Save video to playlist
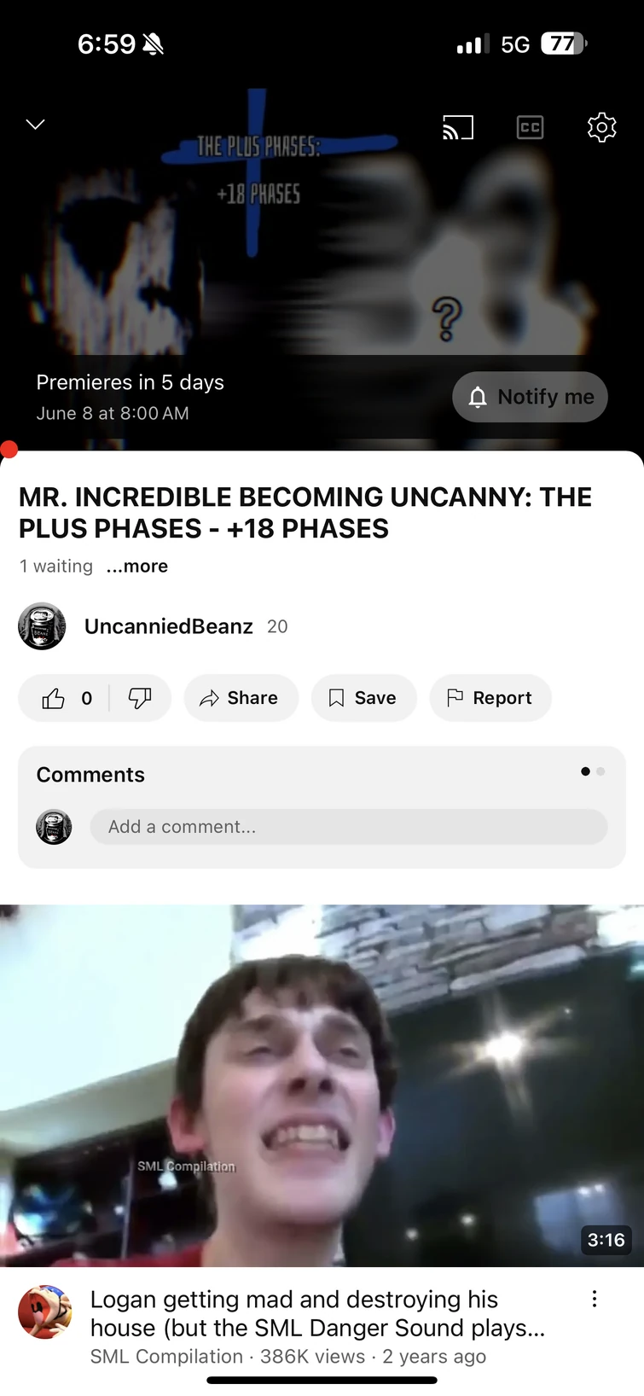The width and height of the screenshot is (644, 1396). click(363, 698)
